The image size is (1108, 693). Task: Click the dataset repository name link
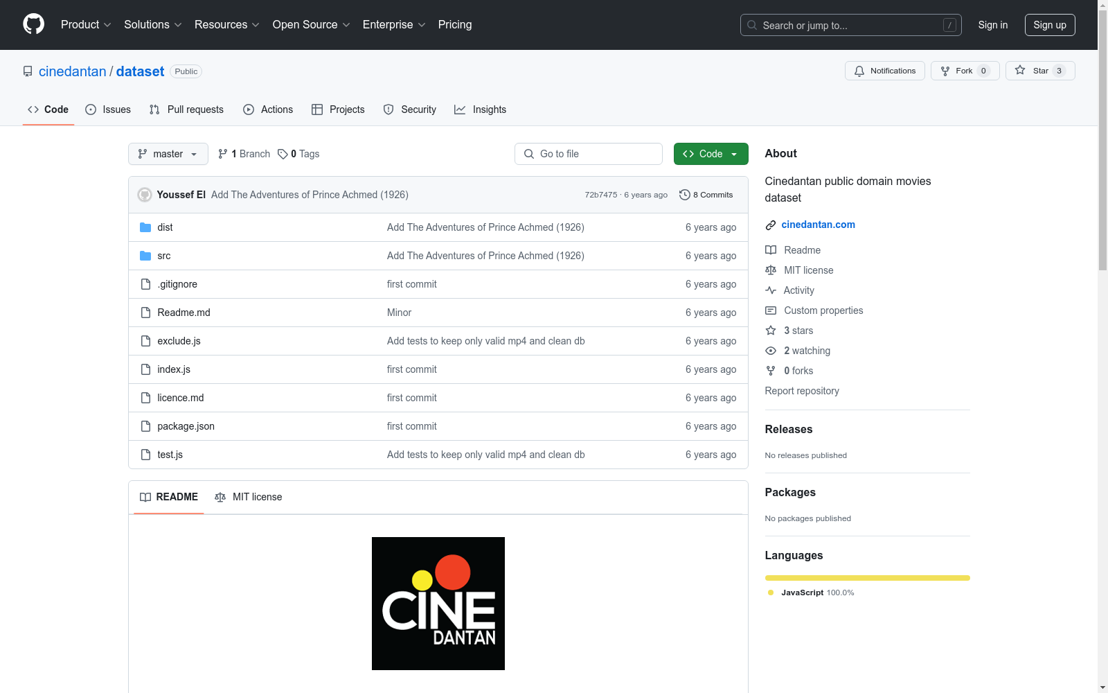pyautogui.click(x=141, y=71)
